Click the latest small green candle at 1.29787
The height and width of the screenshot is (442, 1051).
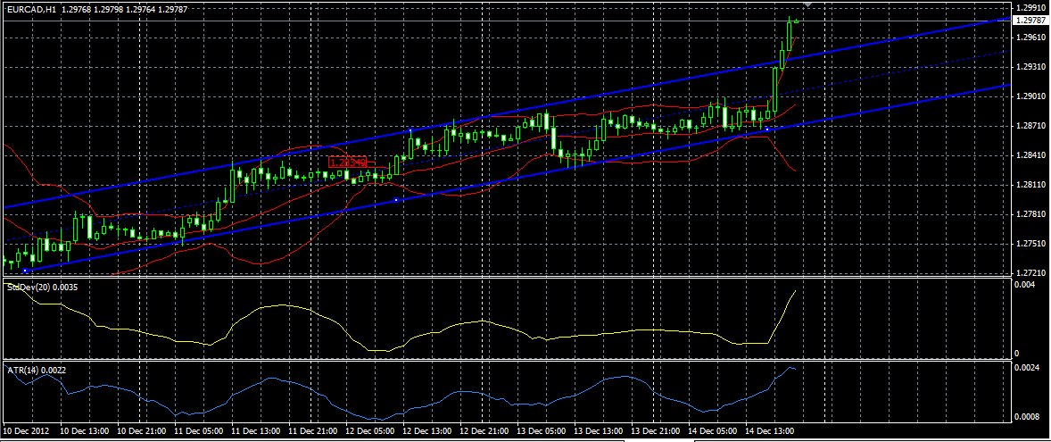797,21
